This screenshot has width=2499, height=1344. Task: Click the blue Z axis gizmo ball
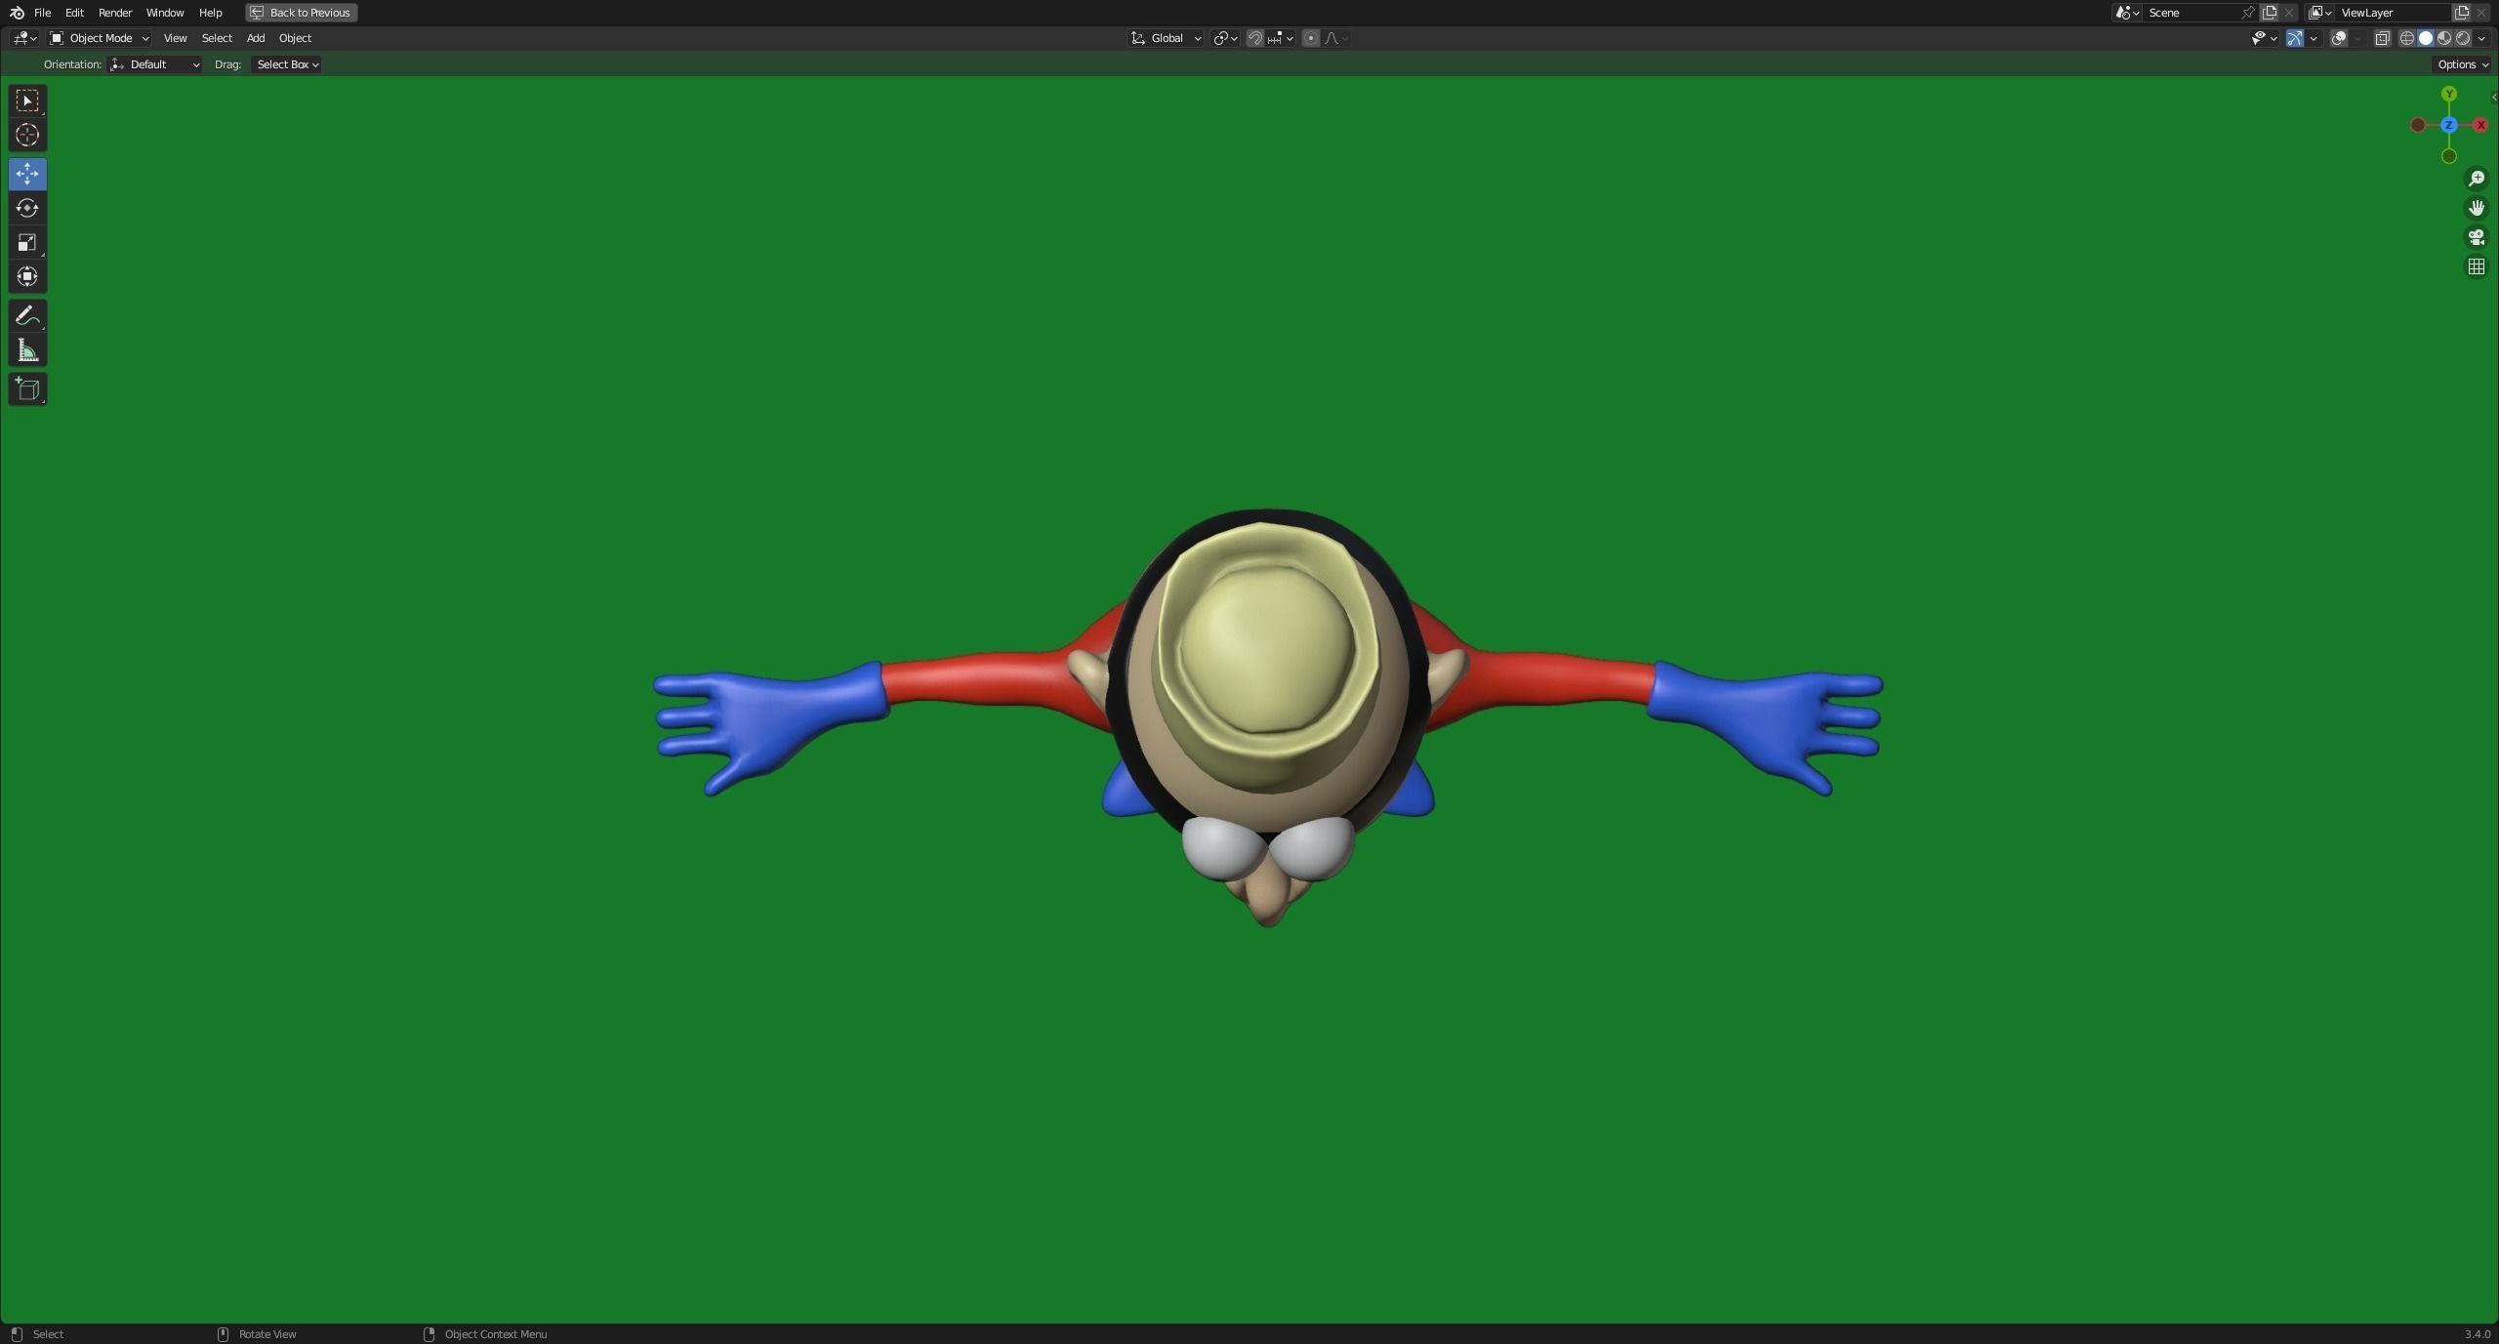[2448, 125]
